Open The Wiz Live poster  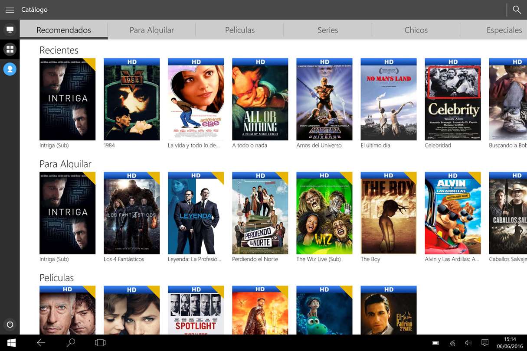tap(324, 213)
